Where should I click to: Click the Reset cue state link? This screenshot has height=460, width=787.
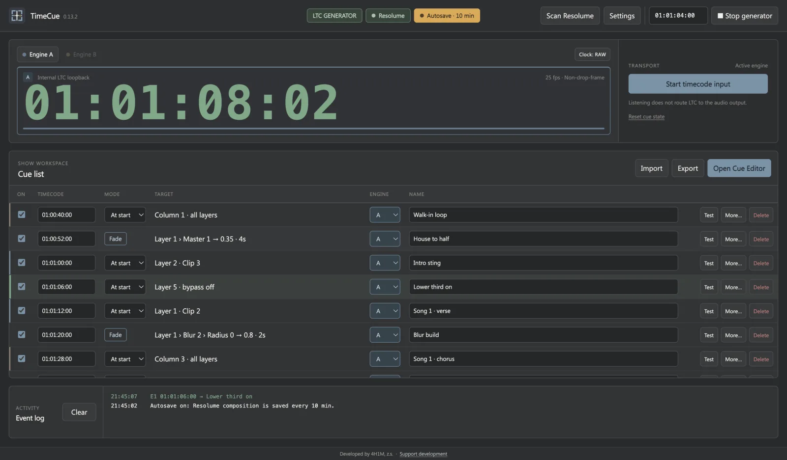tap(646, 117)
